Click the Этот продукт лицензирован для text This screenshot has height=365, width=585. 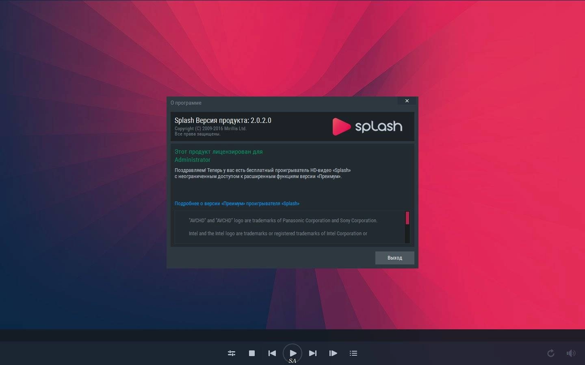point(219,152)
